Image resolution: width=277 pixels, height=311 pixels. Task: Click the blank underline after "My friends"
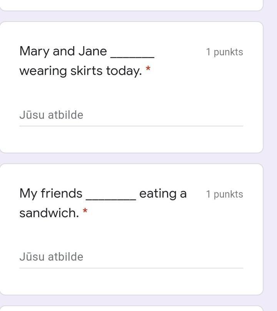(x=111, y=200)
